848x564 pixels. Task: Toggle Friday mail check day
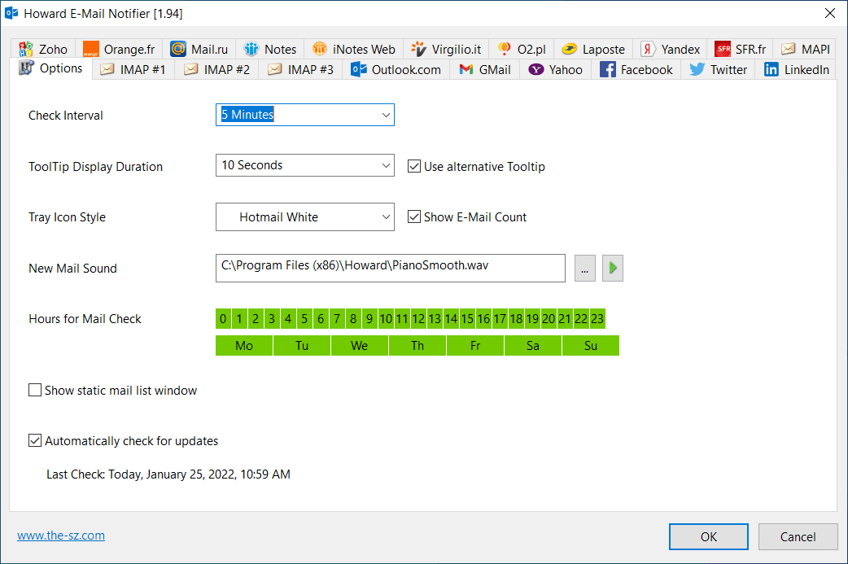475,346
